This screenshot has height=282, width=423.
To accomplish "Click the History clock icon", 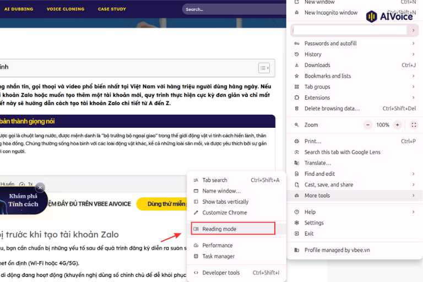I will click(297, 54).
